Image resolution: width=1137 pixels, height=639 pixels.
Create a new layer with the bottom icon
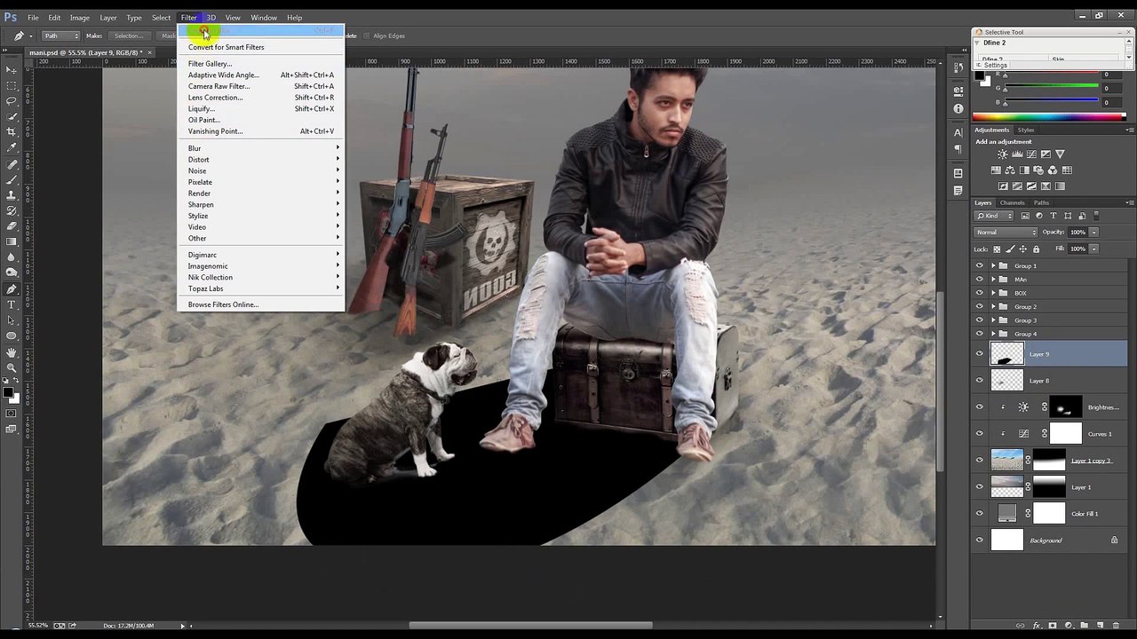[x=1100, y=626]
